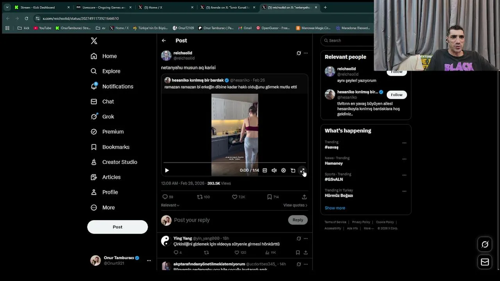500x281 pixels.
Task: Open Explore in the sidebar
Action: click(105, 71)
